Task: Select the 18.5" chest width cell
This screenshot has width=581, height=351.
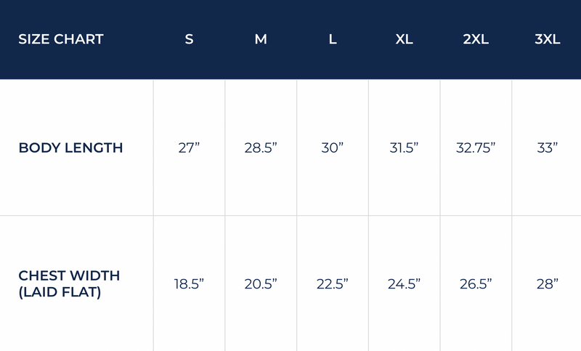Action: coord(189,283)
